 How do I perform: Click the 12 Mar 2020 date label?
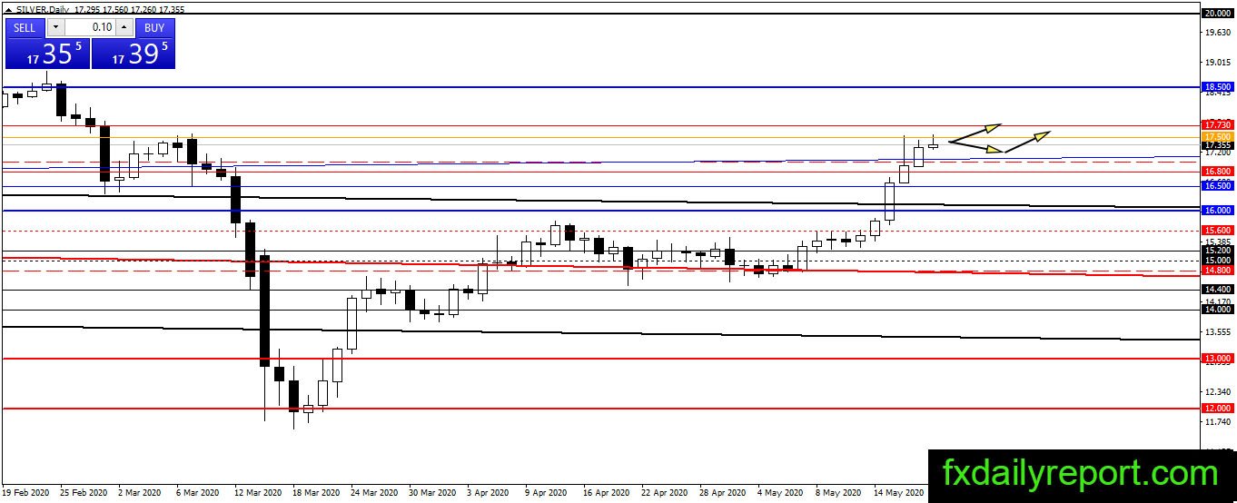259,493
